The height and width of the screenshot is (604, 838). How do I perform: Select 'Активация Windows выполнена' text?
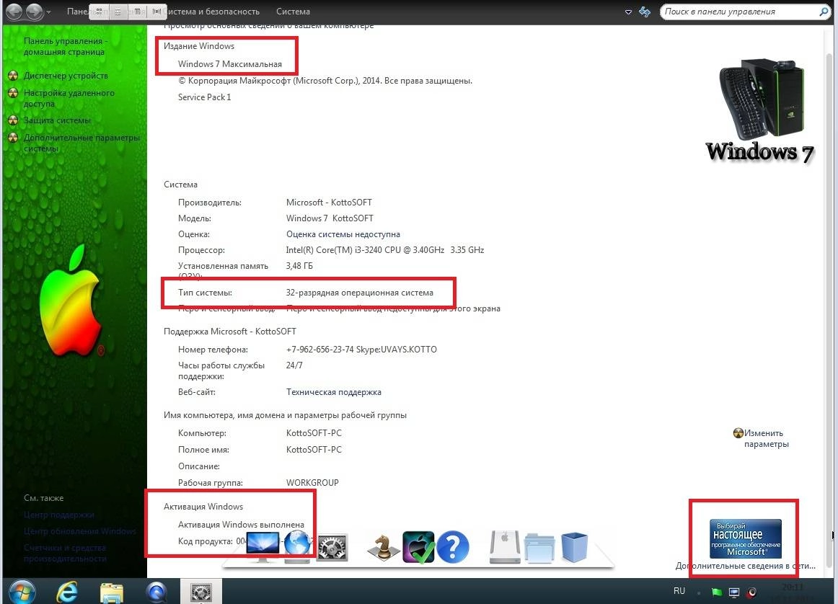click(241, 525)
